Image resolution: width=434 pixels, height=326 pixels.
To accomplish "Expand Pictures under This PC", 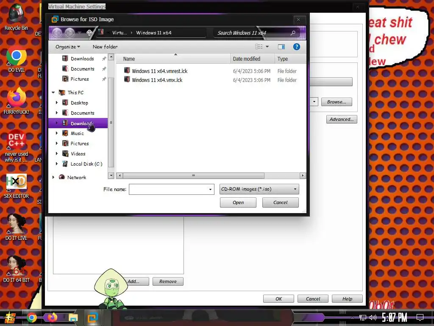I will pyautogui.click(x=57, y=143).
